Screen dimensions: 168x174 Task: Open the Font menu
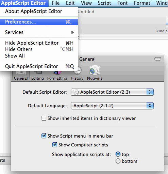[122, 3]
